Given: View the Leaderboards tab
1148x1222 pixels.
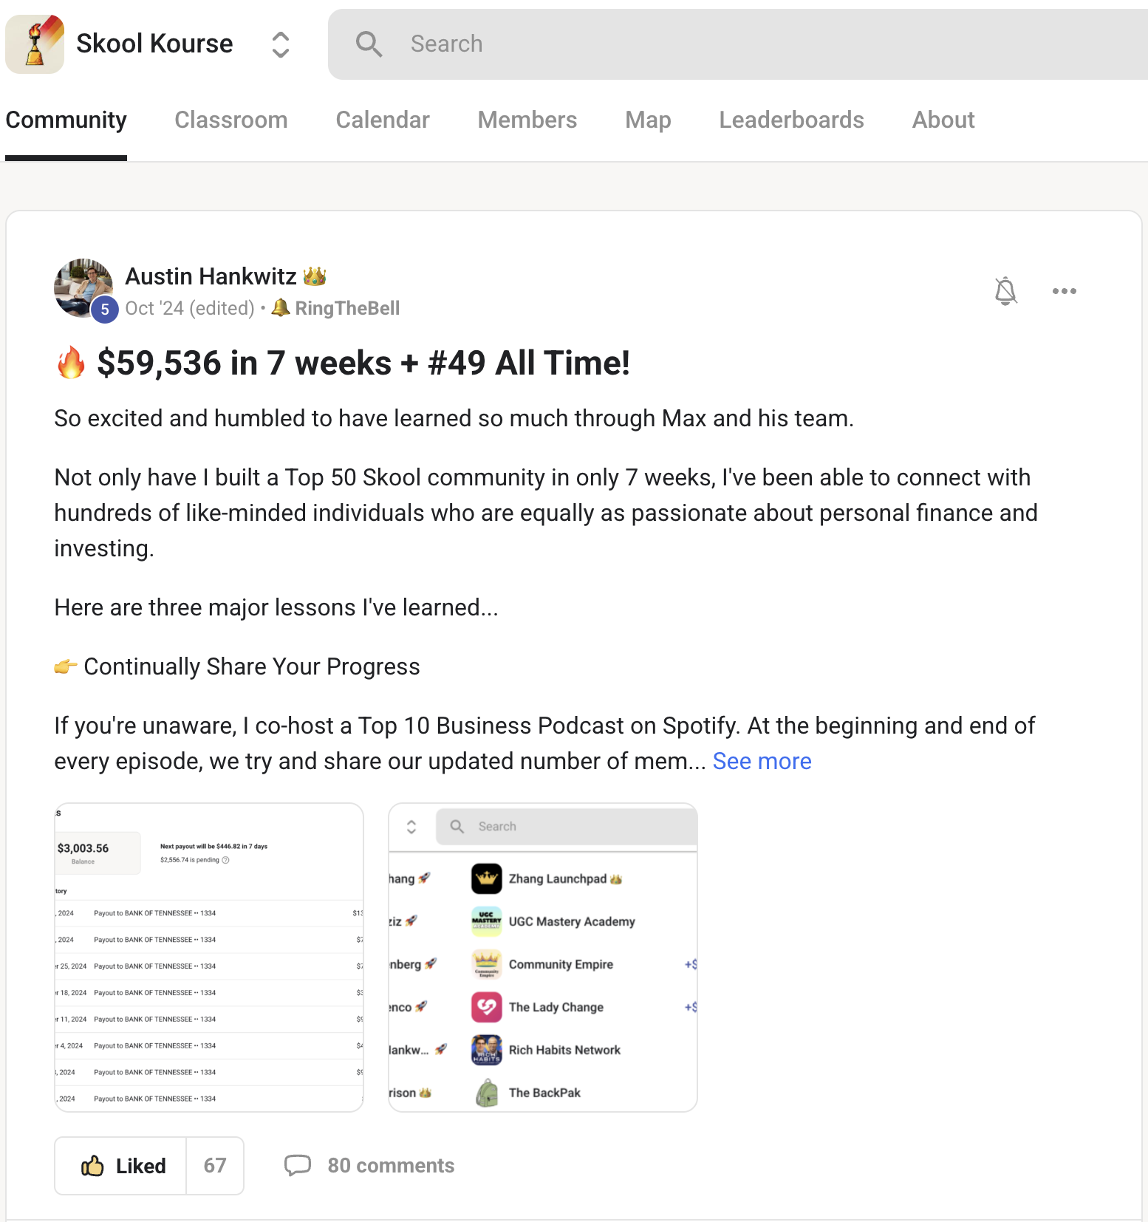Looking at the screenshot, I should [x=791, y=120].
